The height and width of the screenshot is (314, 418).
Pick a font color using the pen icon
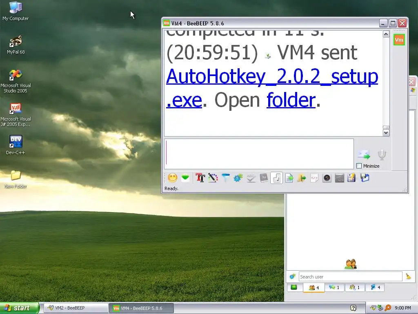(x=213, y=178)
